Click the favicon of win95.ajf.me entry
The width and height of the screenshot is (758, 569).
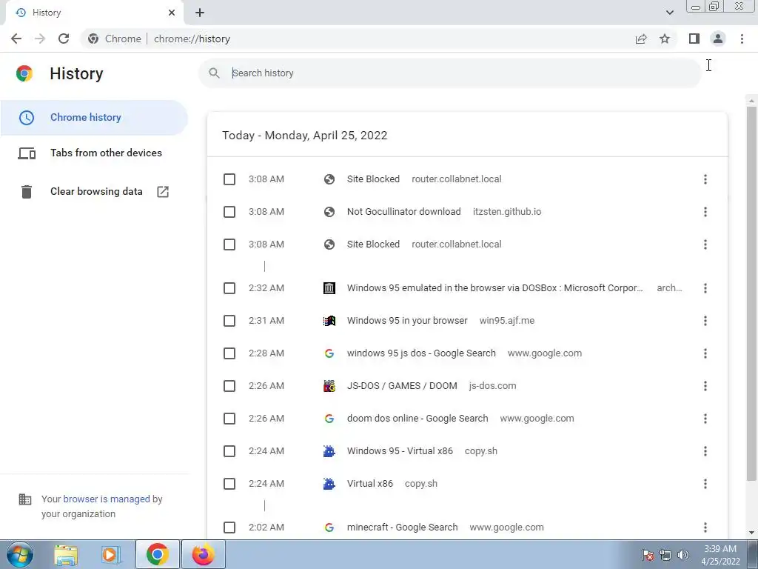[329, 321]
